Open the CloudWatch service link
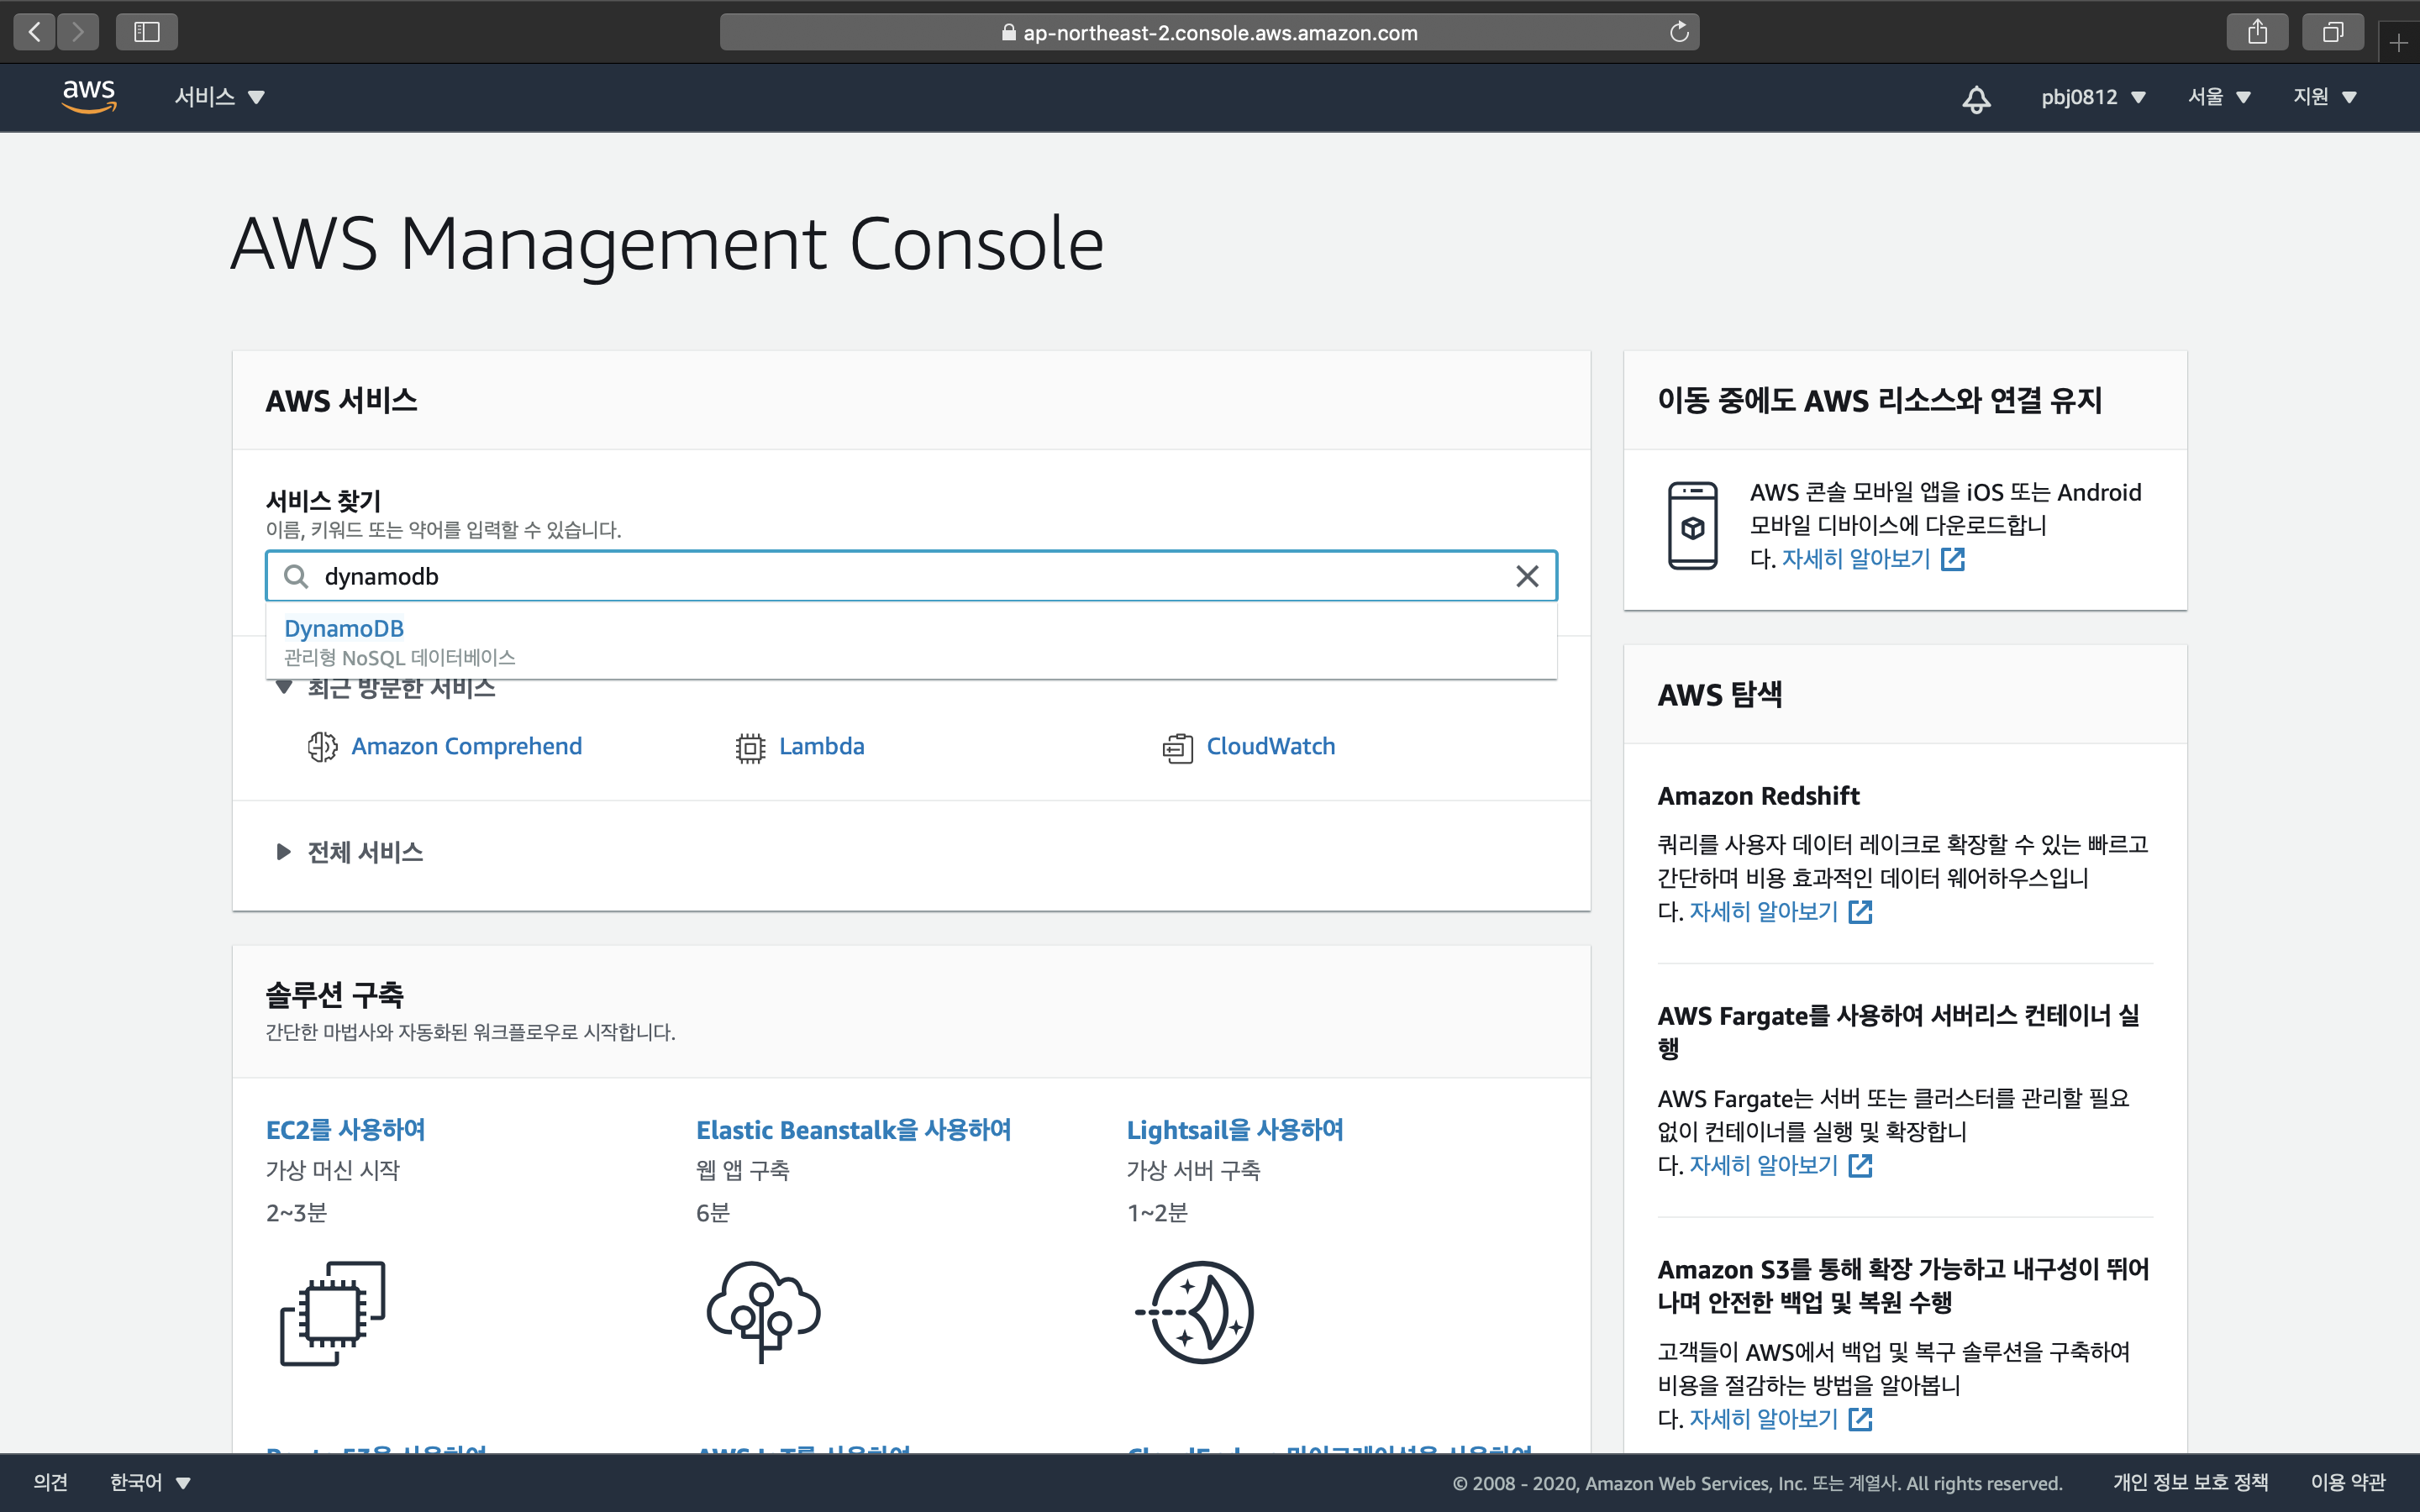Viewport: 2420px width, 1512px height. (1270, 747)
